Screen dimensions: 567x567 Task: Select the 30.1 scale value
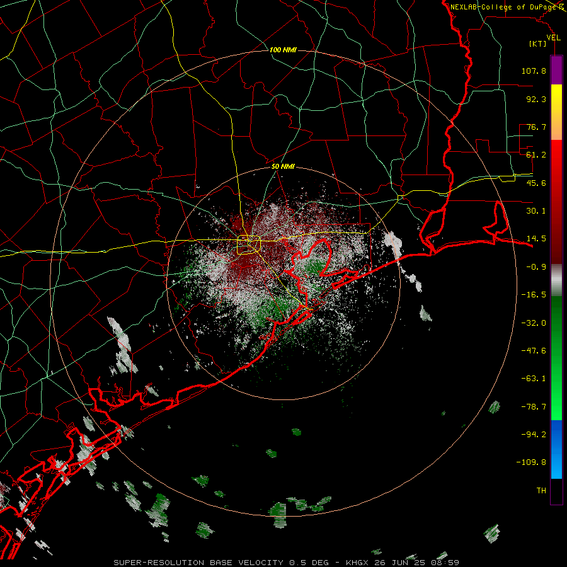click(x=536, y=211)
